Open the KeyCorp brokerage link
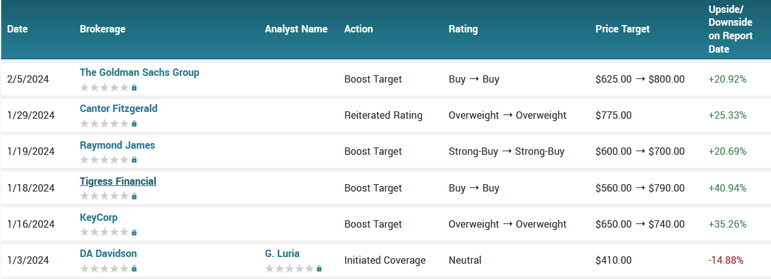 click(99, 217)
